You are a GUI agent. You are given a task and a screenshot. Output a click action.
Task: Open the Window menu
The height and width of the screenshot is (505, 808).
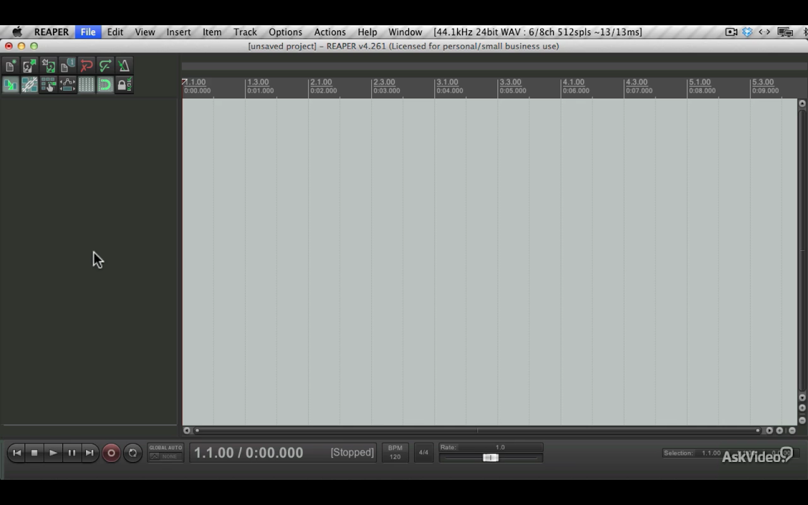(405, 32)
